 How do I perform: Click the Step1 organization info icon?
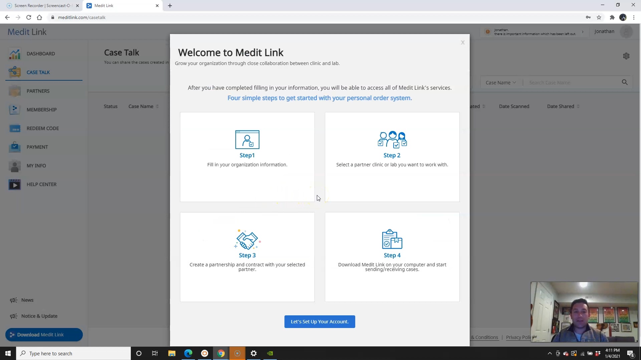pos(247,139)
